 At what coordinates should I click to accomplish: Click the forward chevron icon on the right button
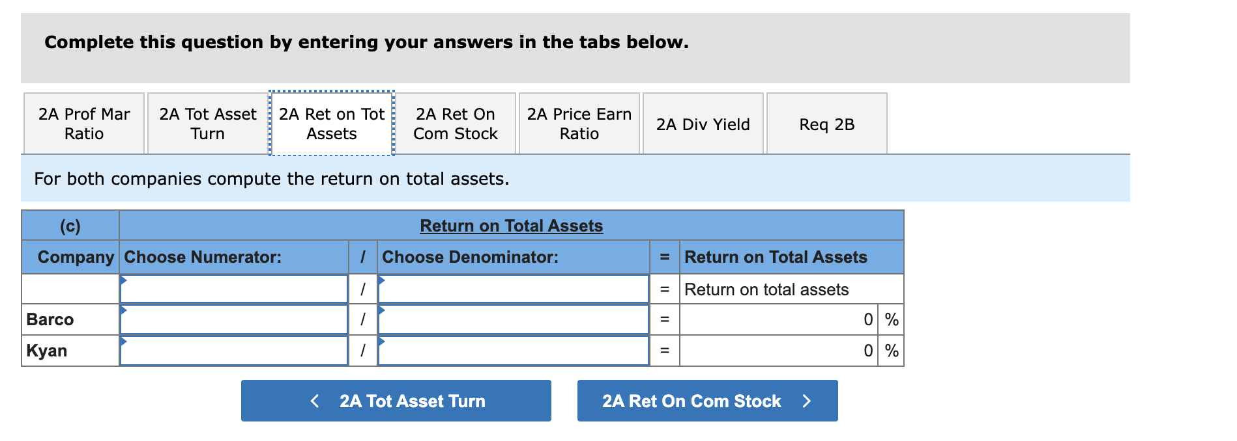pyautogui.click(x=808, y=401)
